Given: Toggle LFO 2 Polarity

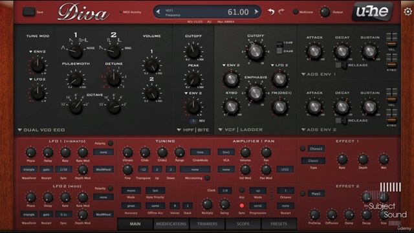Looking at the screenshot, I should [x=111, y=188].
